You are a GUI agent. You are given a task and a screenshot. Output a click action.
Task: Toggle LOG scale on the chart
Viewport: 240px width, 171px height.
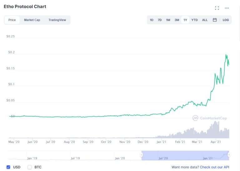[226, 20]
